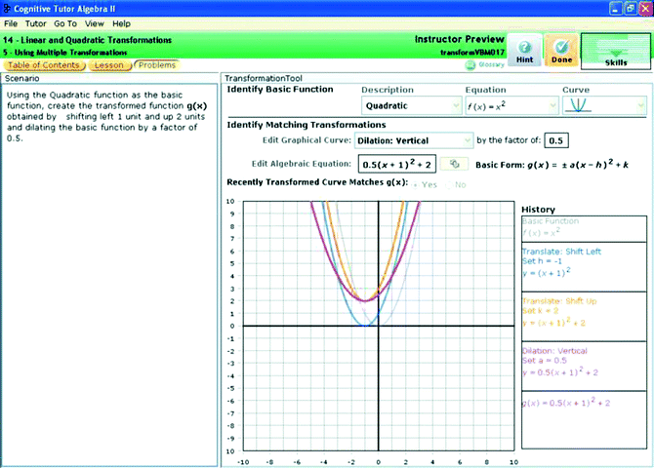
Task: Switch to the Problems tab
Action: click(x=157, y=65)
